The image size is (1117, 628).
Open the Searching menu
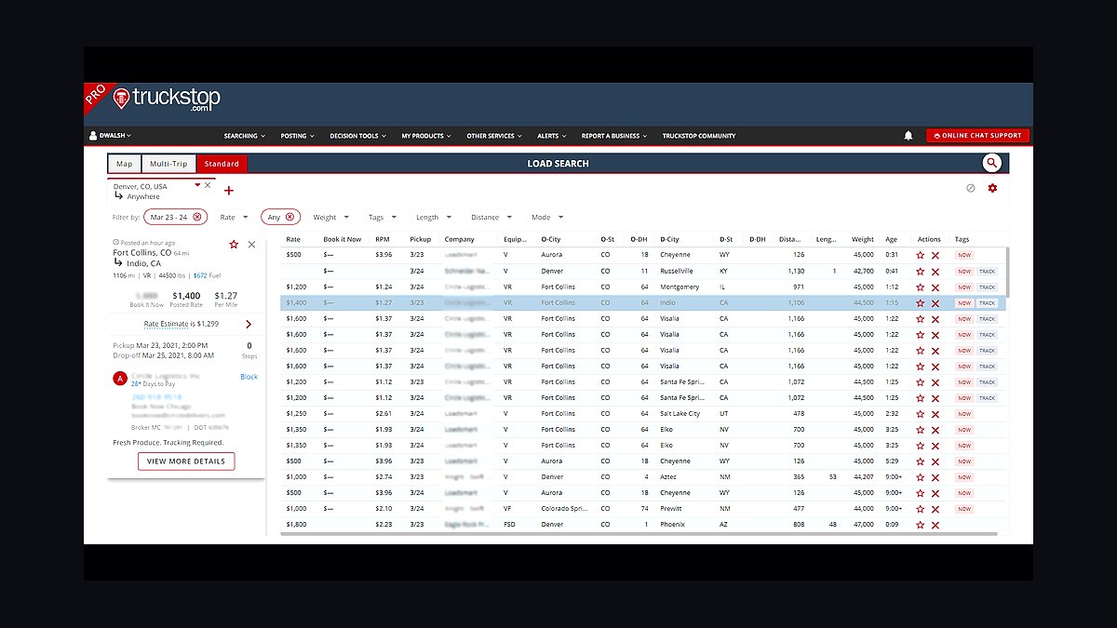tap(245, 136)
